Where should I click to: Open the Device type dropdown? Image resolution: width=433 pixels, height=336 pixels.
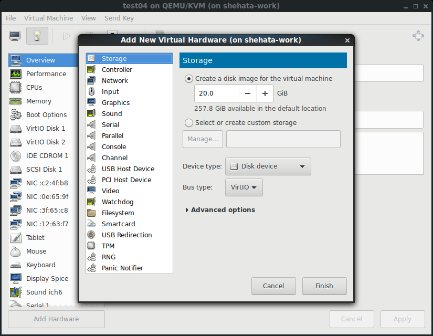coord(268,166)
